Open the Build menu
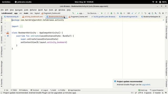 [40, 10]
